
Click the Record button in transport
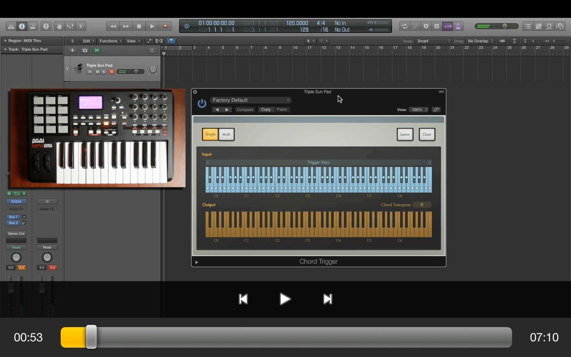[165, 26]
